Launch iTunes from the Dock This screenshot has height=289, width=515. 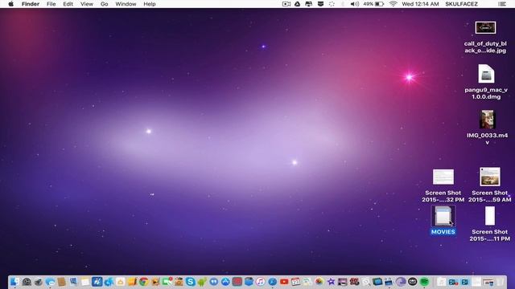tap(261, 282)
